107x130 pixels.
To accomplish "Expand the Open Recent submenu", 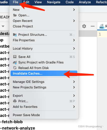I will [x=44, y=21].
